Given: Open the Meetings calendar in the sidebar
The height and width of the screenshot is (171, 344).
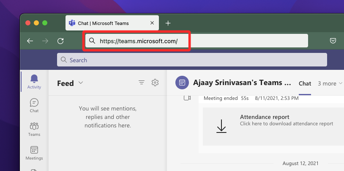Looking at the screenshot, I should click(34, 153).
